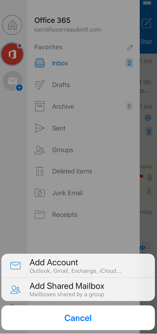
Task: Open the Inbox folder
Action: (83, 63)
